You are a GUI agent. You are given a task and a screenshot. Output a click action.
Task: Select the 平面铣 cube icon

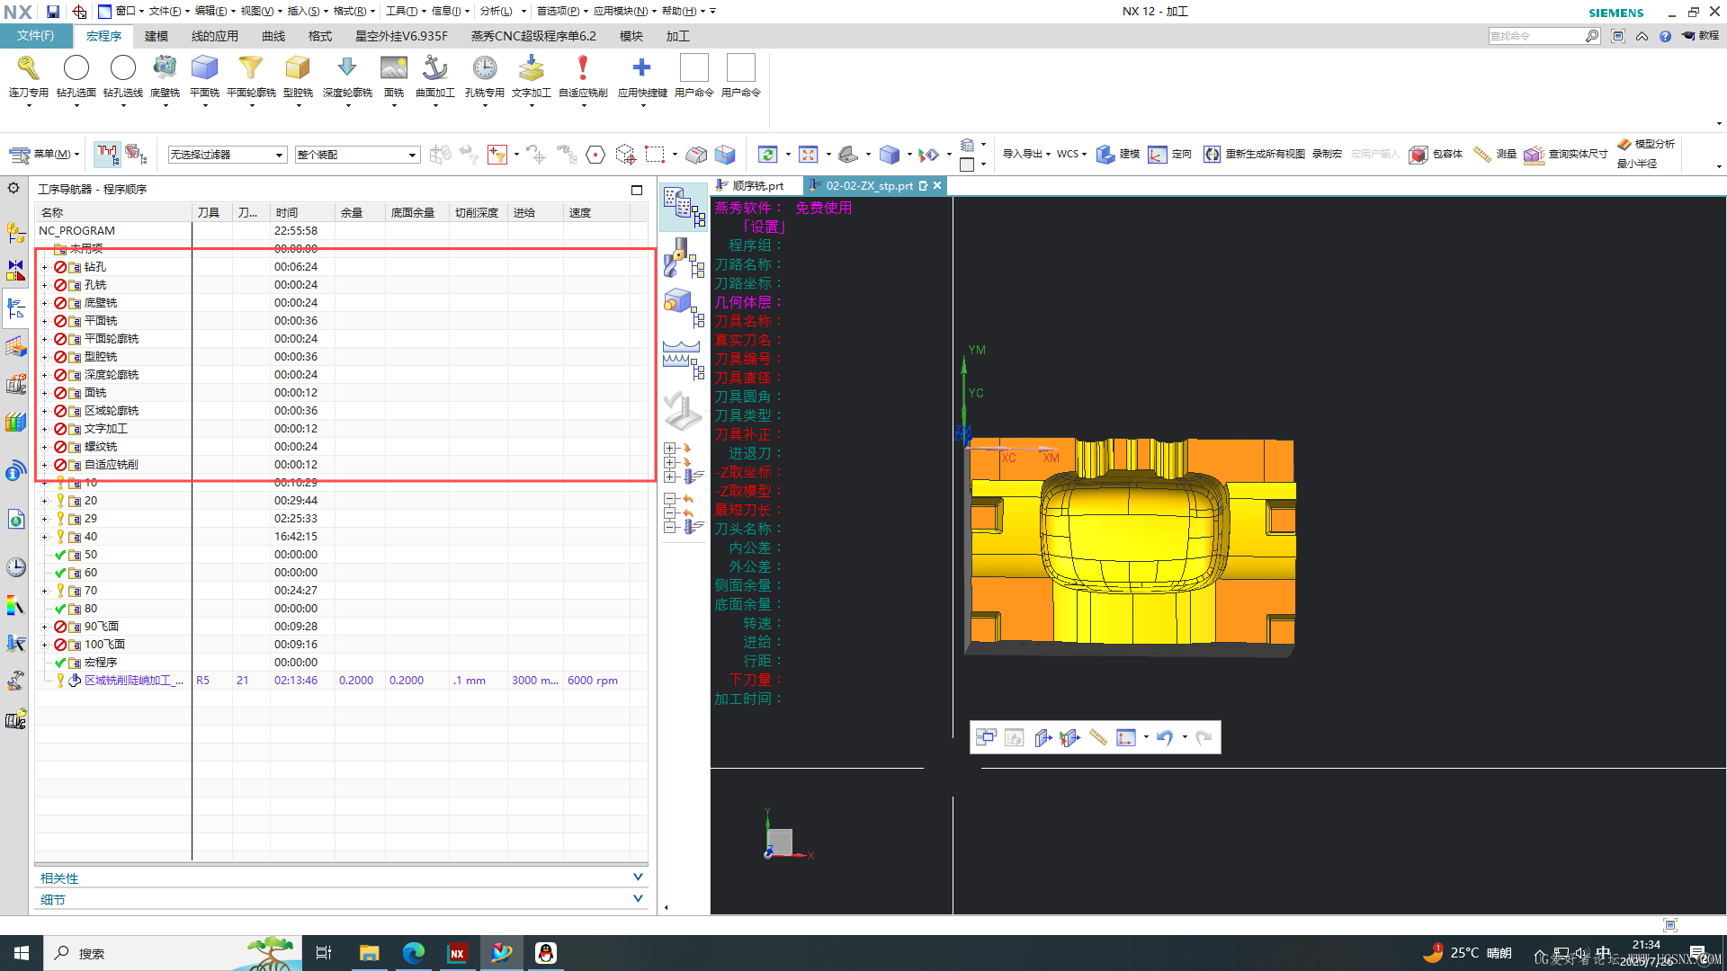click(205, 68)
